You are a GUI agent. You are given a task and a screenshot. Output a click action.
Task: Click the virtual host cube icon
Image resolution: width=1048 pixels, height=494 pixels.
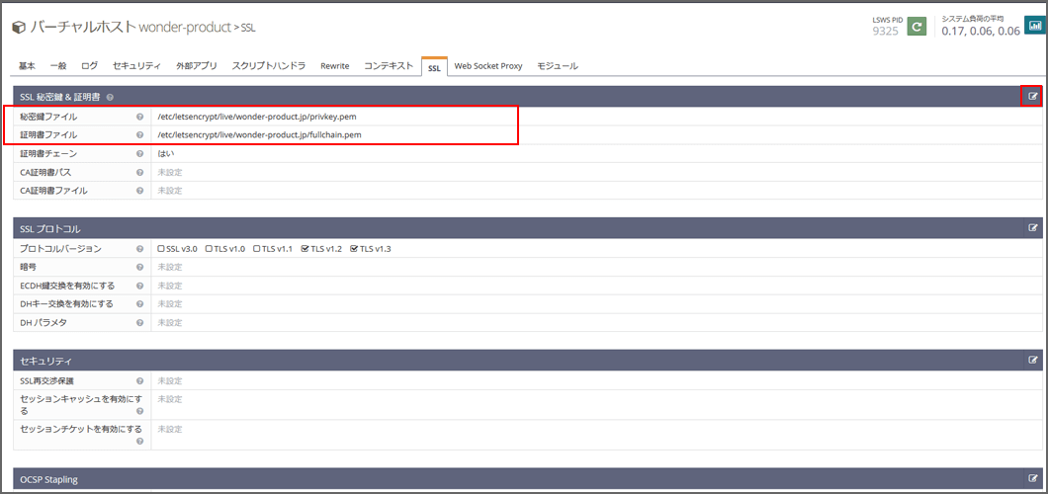pos(19,27)
